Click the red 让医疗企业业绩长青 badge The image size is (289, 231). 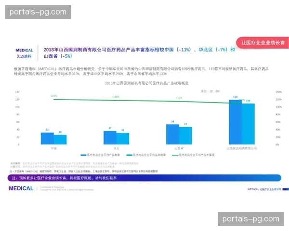[x=263, y=43]
